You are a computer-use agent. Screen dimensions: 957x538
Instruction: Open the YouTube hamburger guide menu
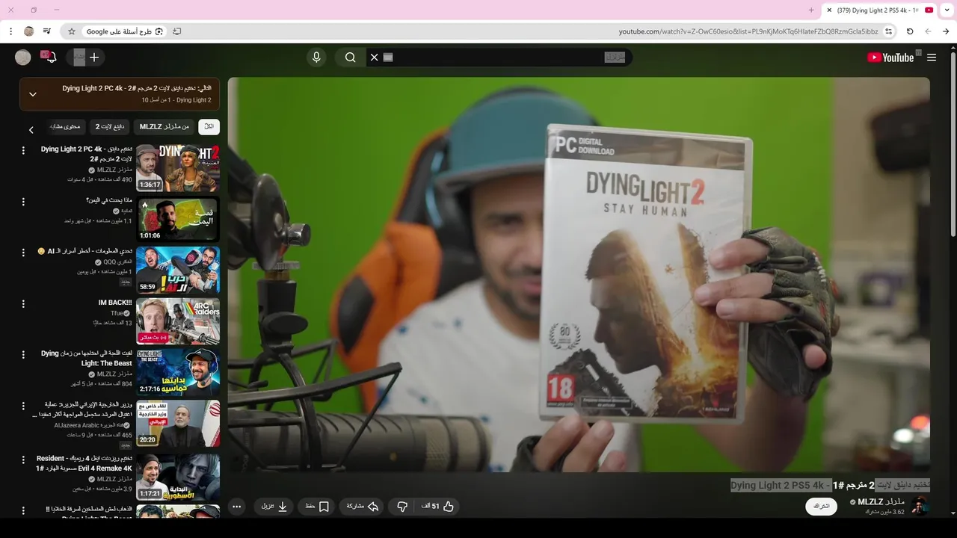tap(932, 58)
